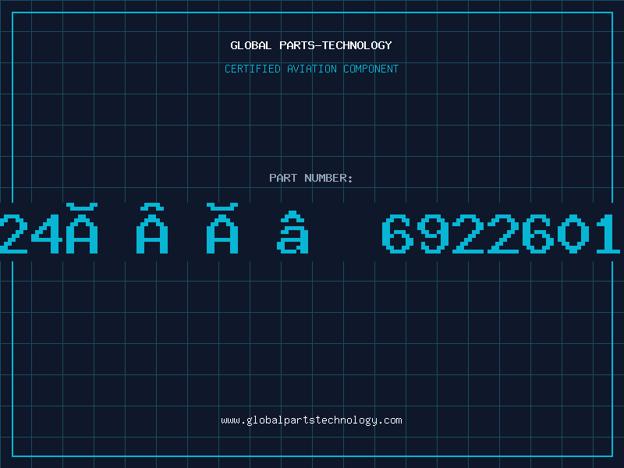
Task: Click the part number digits 6922601
Action: pos(501,233)
